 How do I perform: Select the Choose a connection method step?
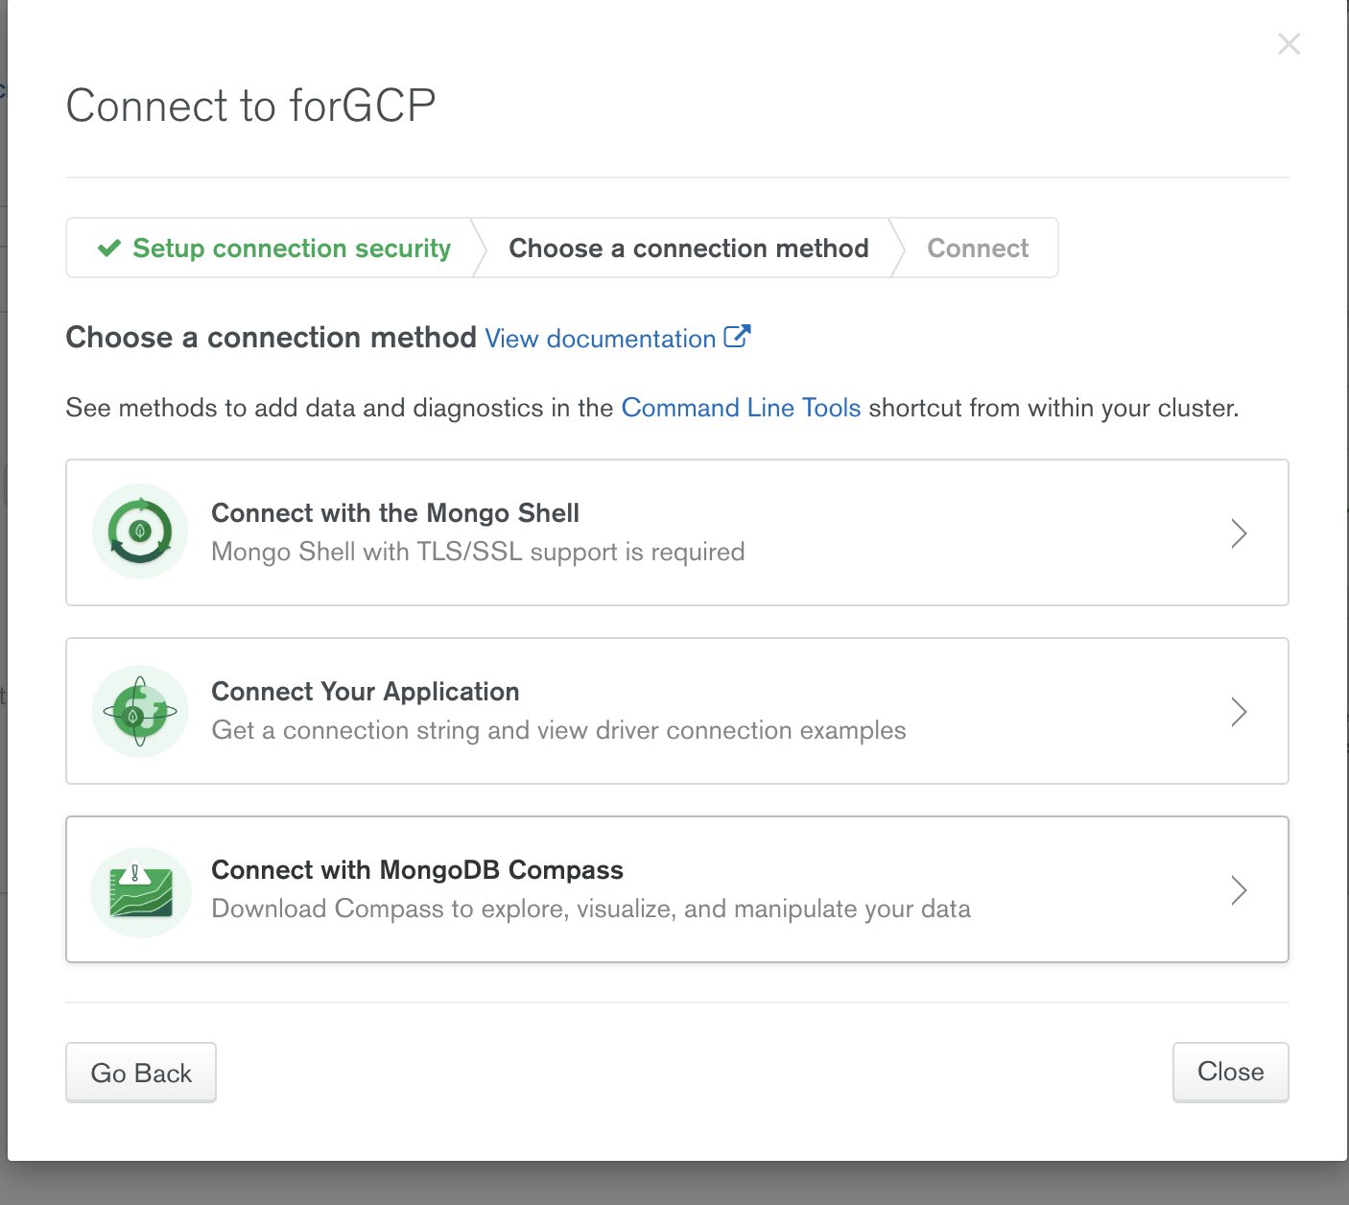coord(688,248)
